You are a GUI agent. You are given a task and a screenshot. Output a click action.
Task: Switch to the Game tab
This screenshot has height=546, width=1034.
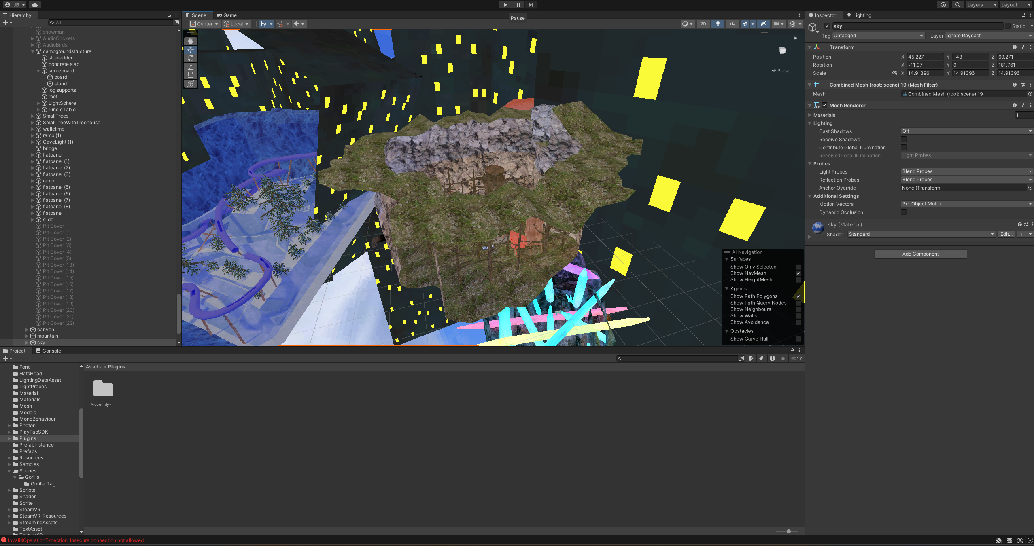tap(227, 15)
